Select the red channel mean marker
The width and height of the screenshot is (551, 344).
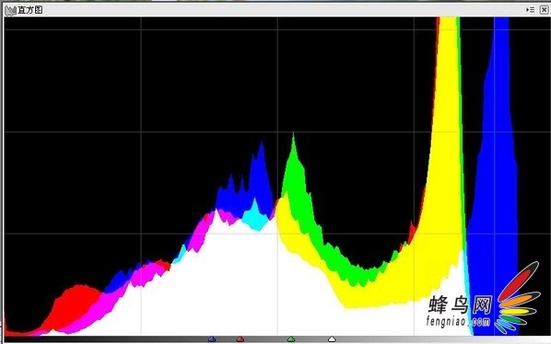240,339
